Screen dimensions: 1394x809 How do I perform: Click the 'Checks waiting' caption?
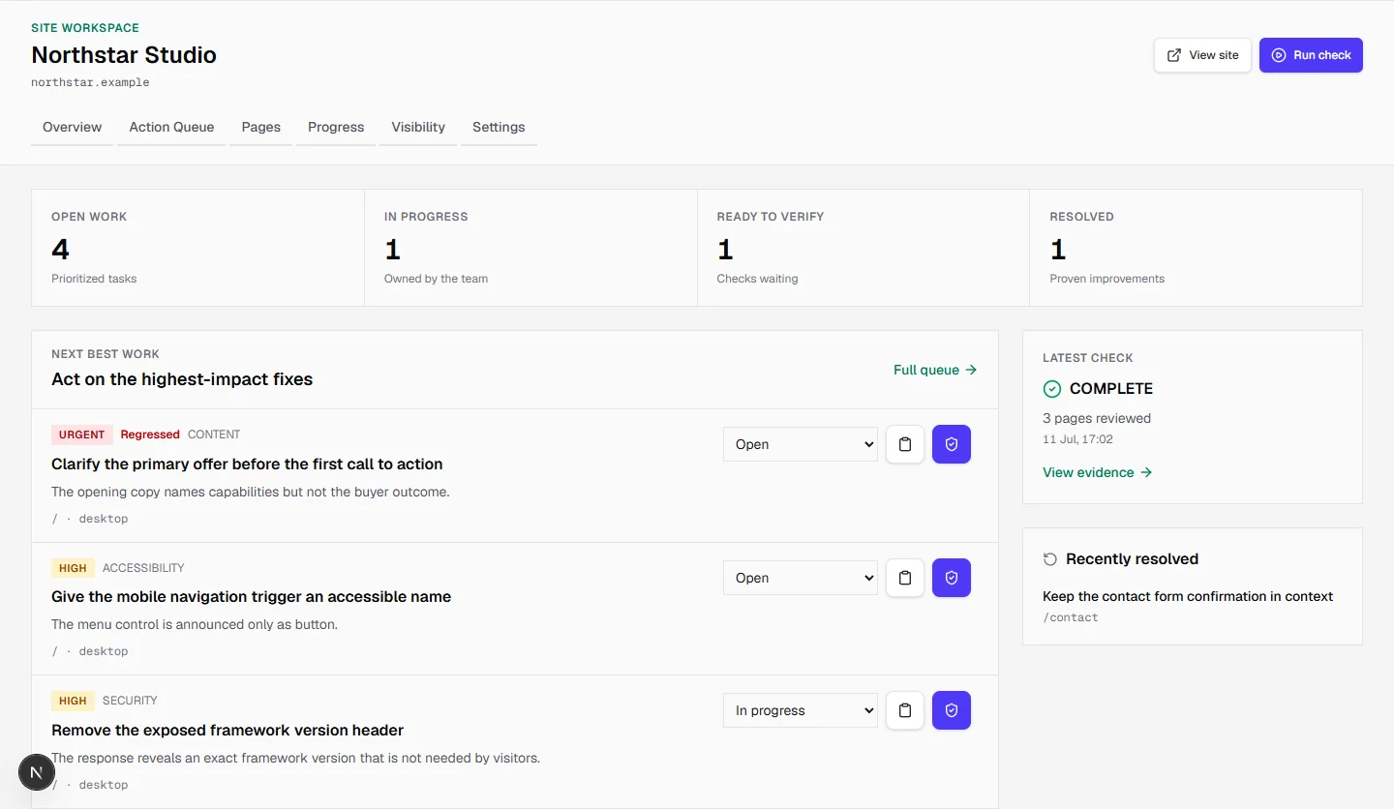(758, 279)
